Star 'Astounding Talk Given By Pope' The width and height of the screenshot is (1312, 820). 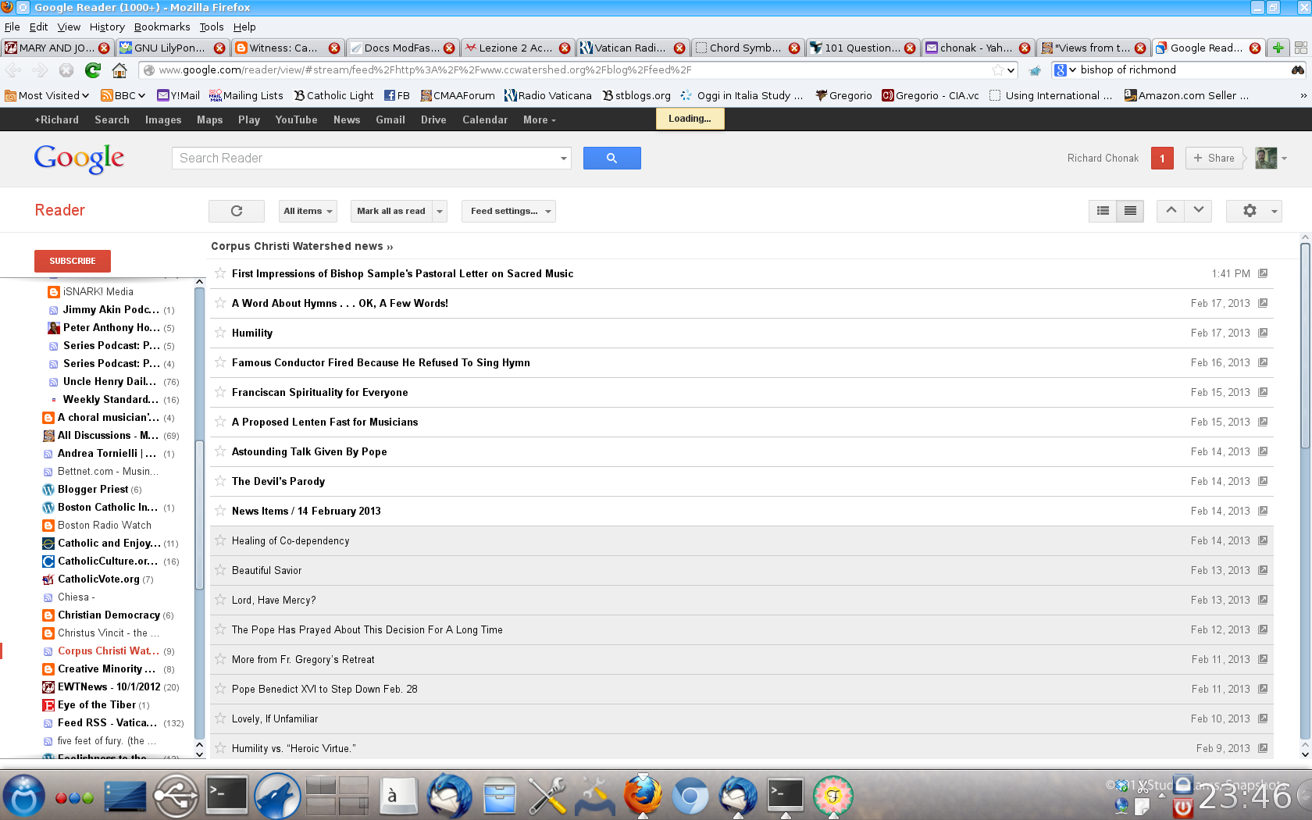[220, 451]
